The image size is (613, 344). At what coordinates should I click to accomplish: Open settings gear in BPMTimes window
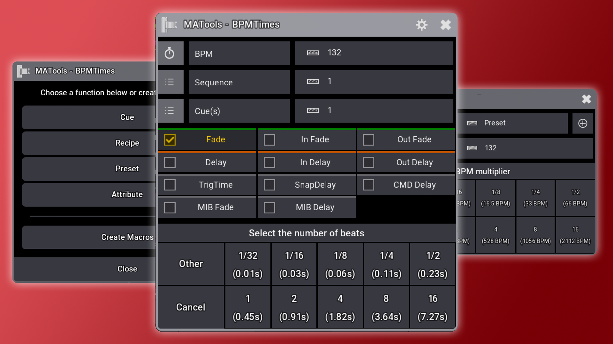coord(421,25)
